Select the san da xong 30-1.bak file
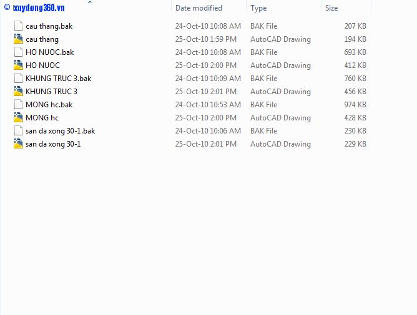The width and height of the screenshot is (417, 315). coord(60,131)
